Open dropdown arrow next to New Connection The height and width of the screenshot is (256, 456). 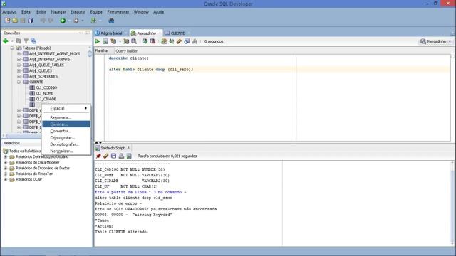pyautogui.click(x=12, y=41)
